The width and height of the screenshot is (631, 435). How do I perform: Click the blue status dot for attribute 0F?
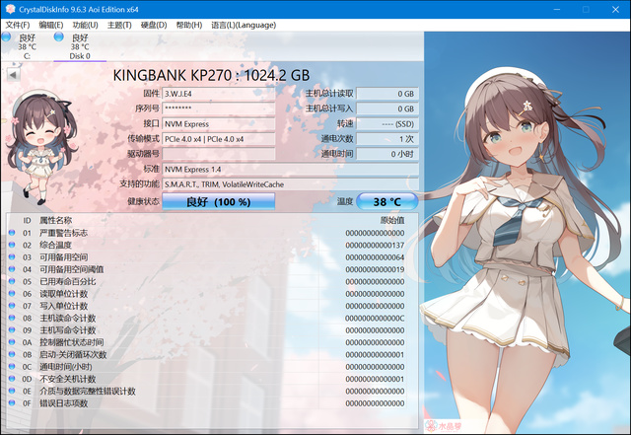coord(12,402)
